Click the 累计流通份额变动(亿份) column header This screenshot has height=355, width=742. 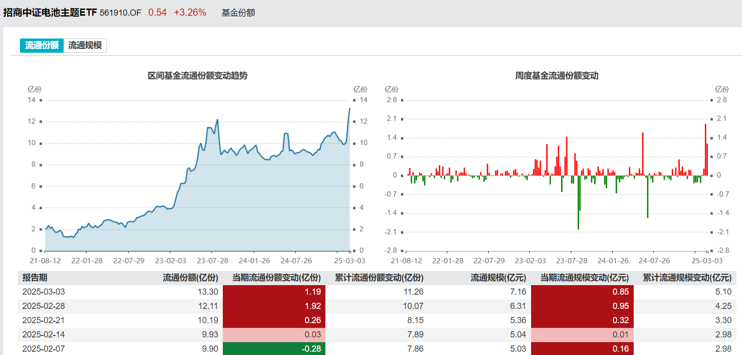coord(379,278)
